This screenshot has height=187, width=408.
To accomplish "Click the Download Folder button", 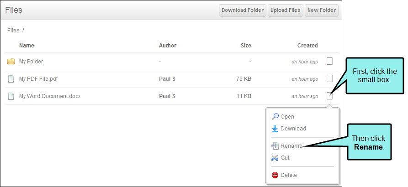I will click(243, 10).
